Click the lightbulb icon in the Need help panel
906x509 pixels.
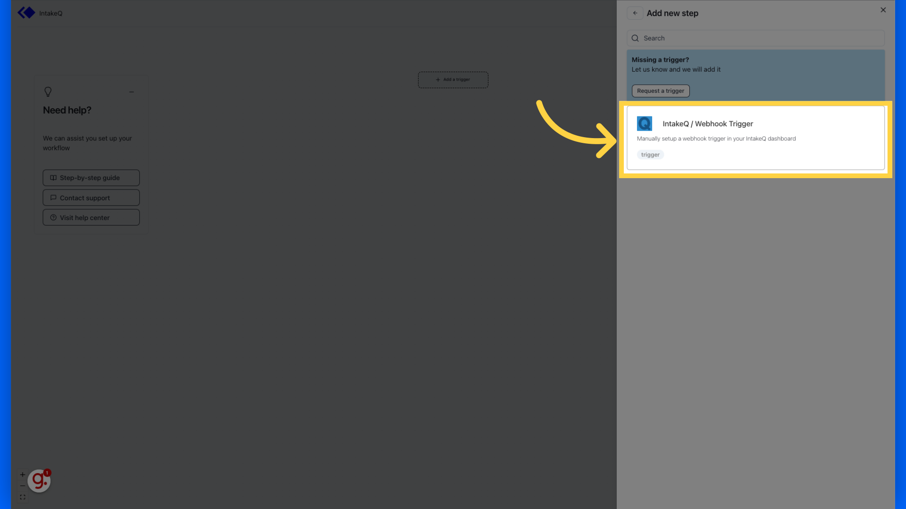tap(48, 91)
